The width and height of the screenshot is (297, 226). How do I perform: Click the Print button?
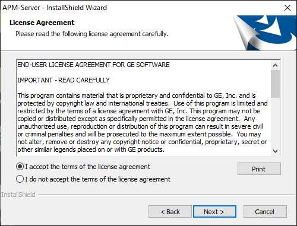pyautogui.click(x=259, y=169)
